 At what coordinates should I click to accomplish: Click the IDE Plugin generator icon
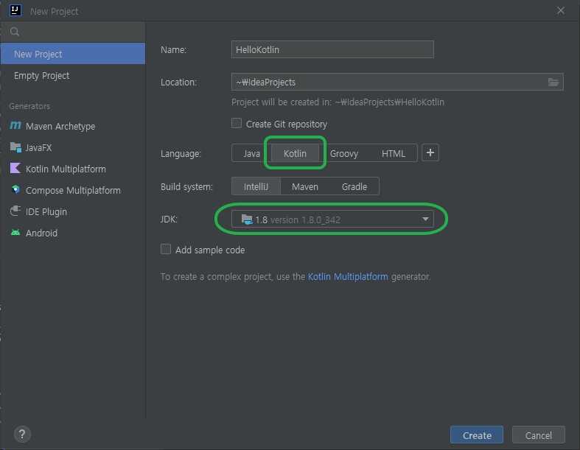click(15, 211)
